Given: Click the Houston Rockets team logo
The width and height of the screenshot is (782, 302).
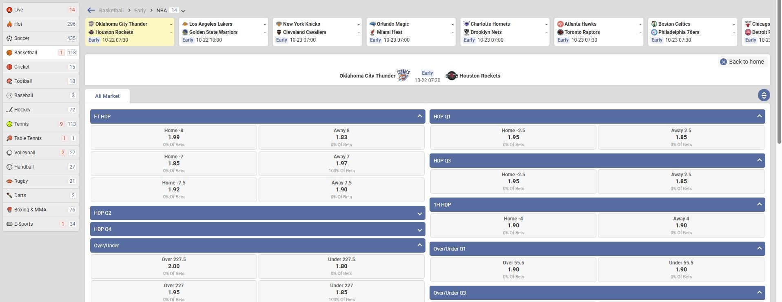Looking at the screenshot, I should point(451,75).
